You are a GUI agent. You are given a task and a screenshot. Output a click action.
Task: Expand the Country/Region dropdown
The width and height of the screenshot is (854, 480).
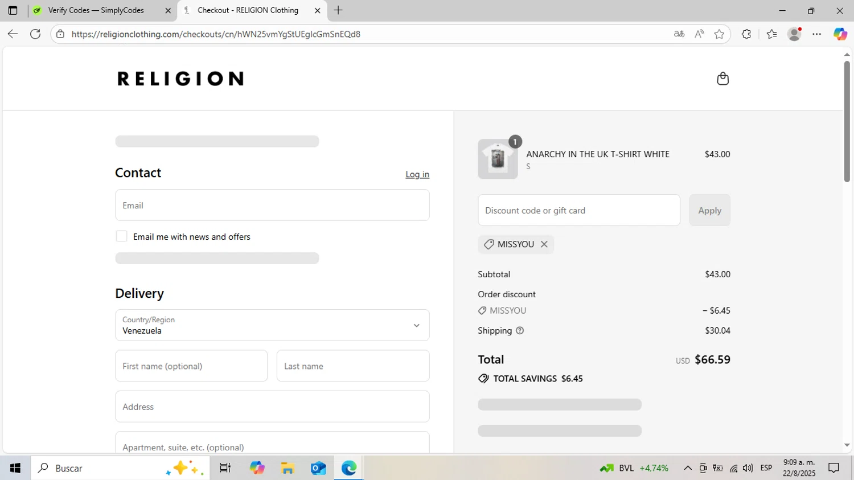coord(272,325)
